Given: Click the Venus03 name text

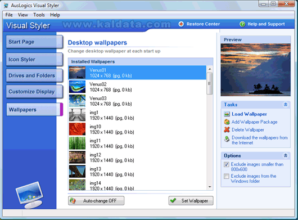Looking at the screenshot, I should [98, 98].
